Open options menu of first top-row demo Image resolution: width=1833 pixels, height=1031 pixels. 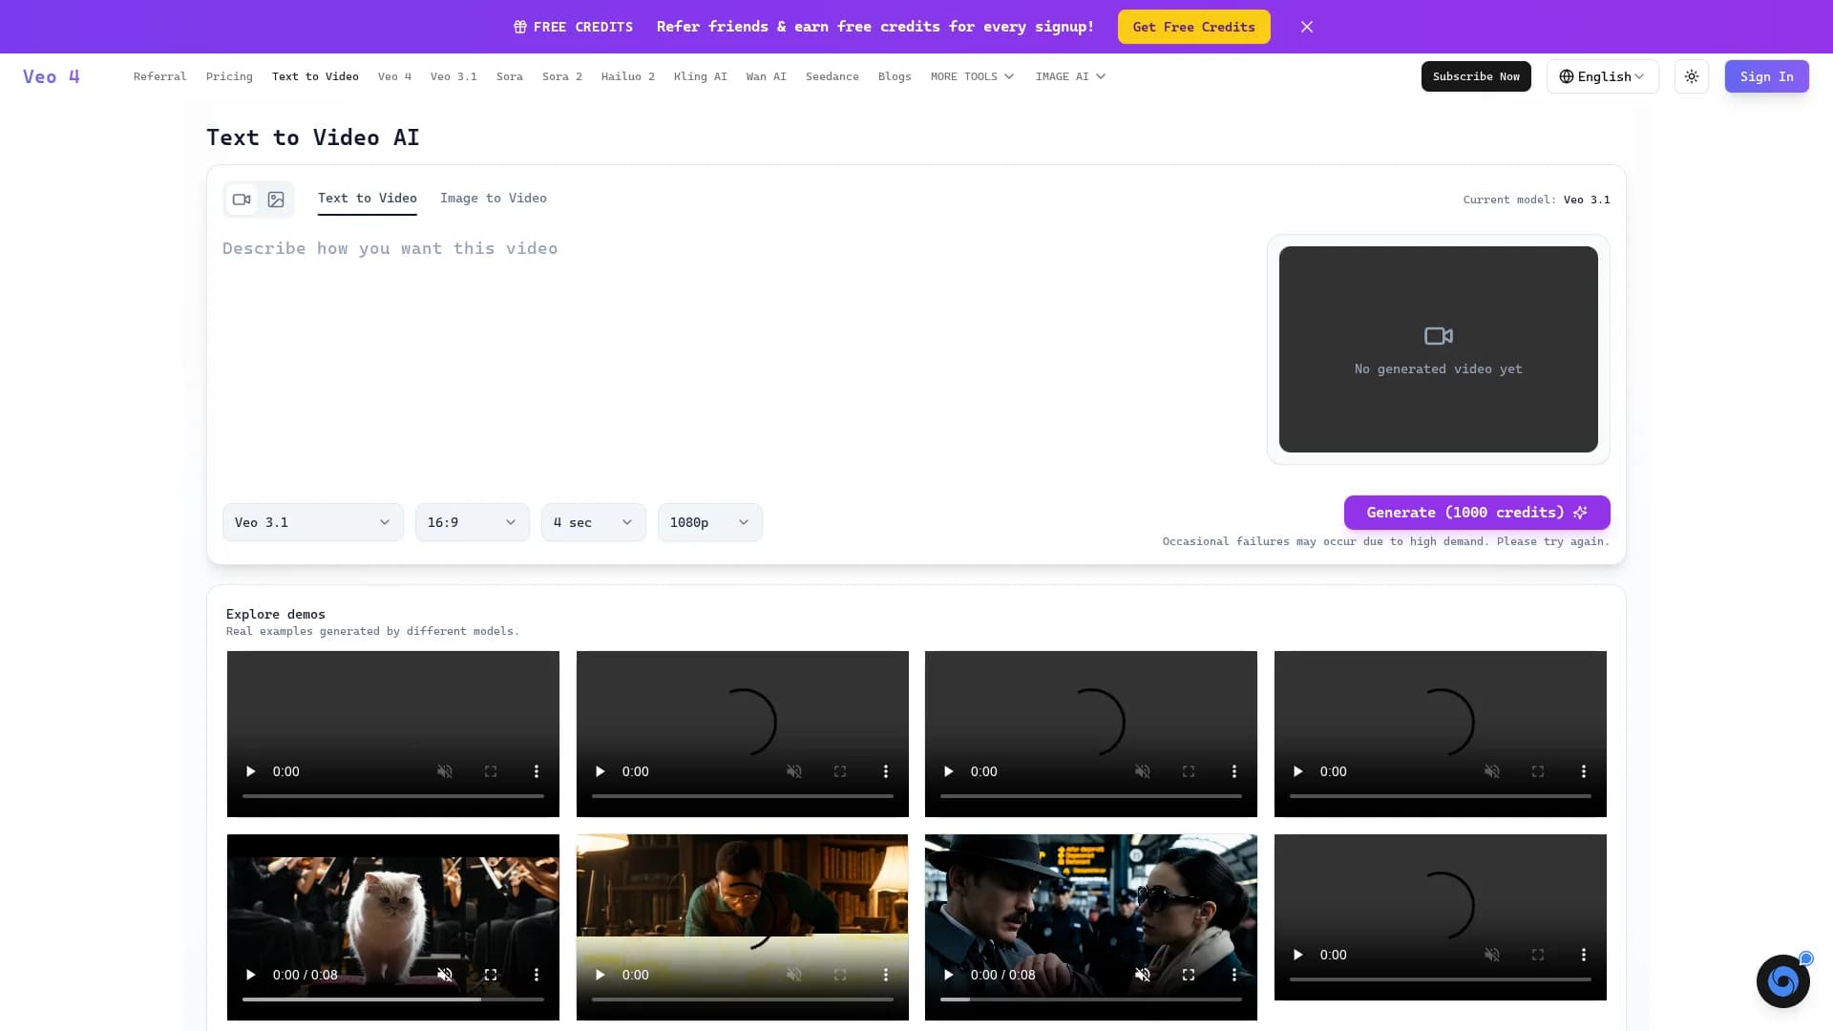coord(537,771)
